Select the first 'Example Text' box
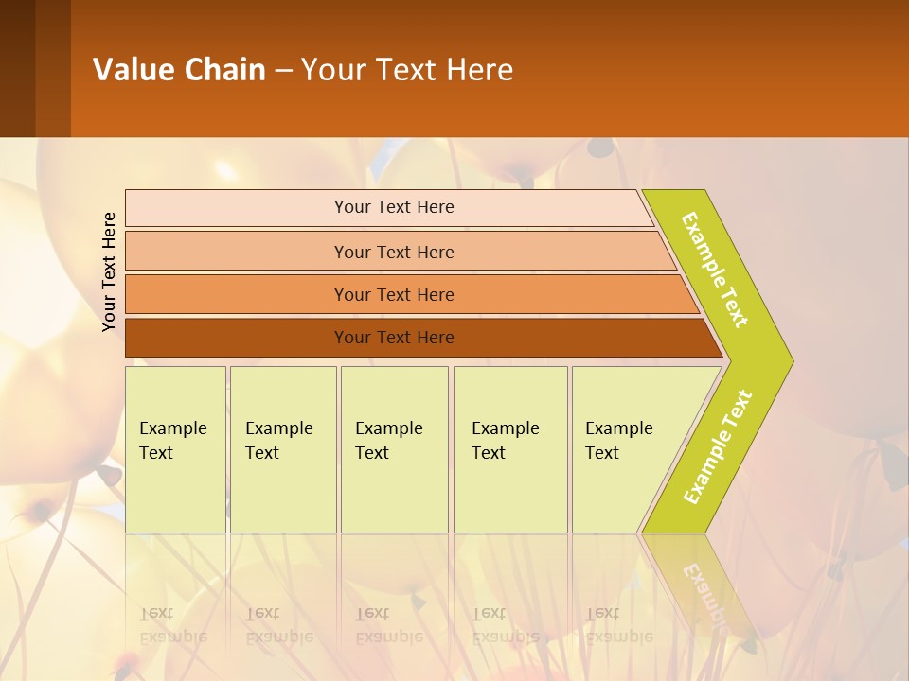The height and width of the screenshot is (681, 909). click(175, 448)
